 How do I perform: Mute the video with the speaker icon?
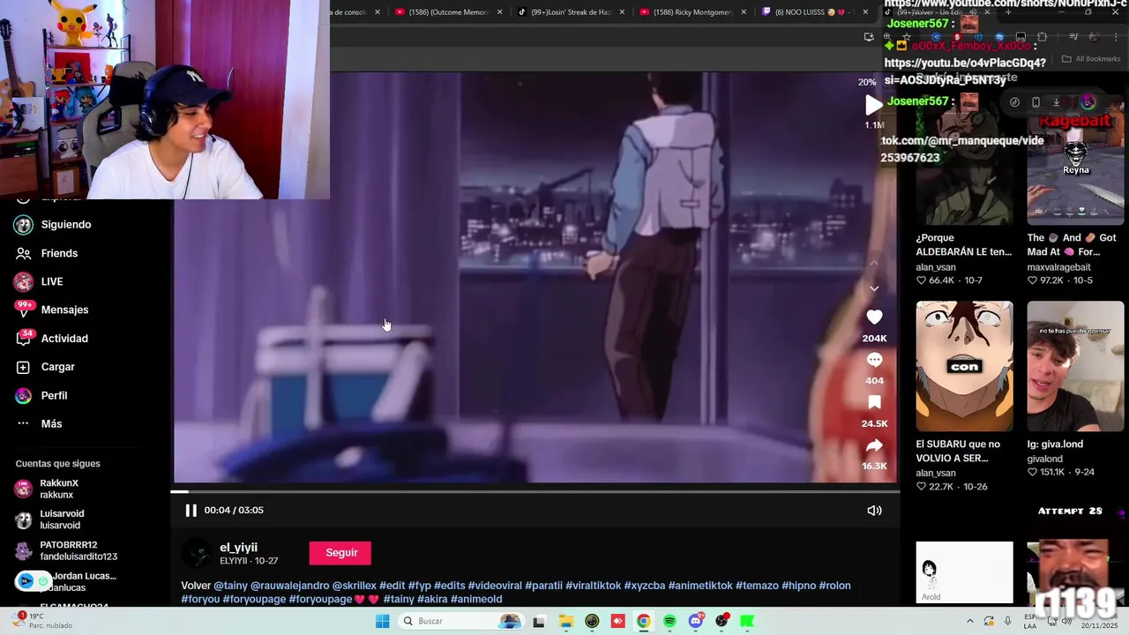tap(874, 510)
